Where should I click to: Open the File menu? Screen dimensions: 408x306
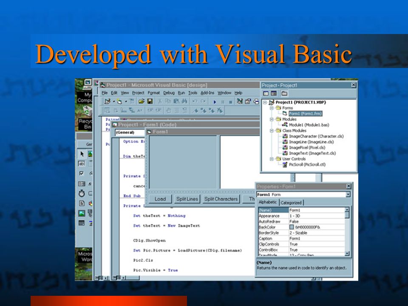pos(105,93)
